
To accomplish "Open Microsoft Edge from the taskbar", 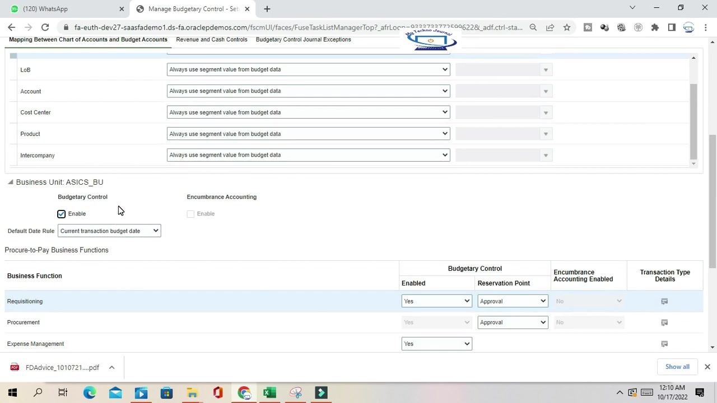I will (90, 392).
